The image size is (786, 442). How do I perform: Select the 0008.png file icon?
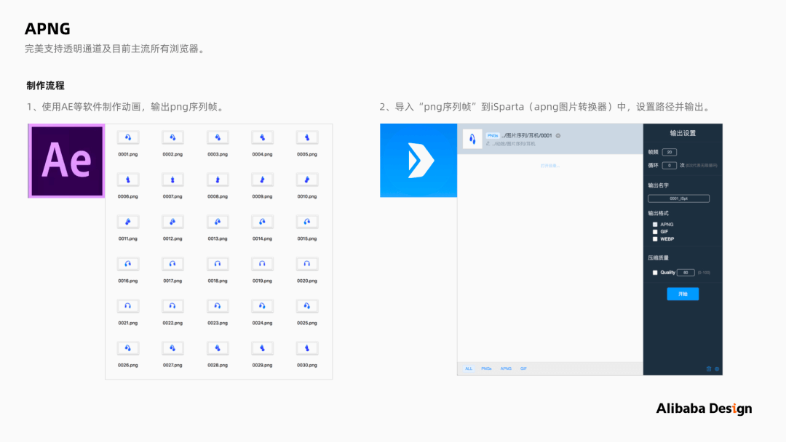218,180
